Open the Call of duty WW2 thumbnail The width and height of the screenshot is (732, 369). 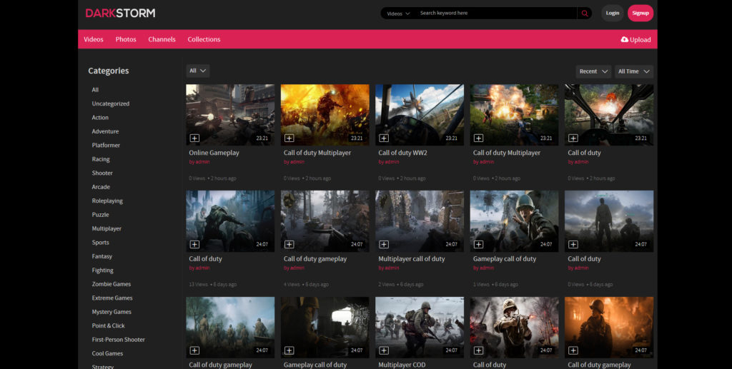coord(420,115)
